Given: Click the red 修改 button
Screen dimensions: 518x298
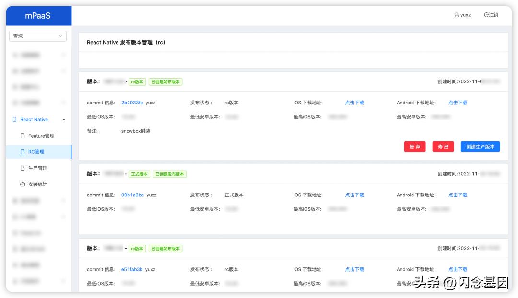Looking at the screenshot, I should coord(443,147).
